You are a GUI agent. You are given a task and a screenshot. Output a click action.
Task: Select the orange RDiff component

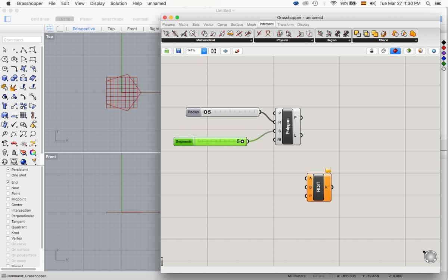[x=319, y=187]
